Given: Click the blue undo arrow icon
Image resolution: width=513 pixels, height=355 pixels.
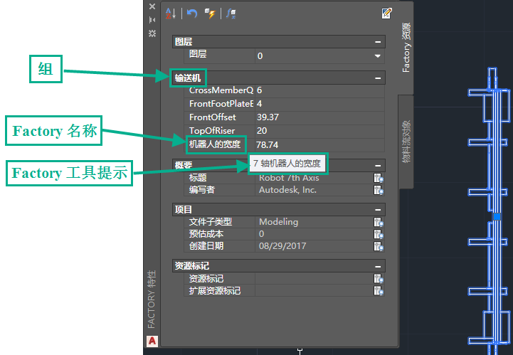Looking at the screenshot, I should [x=192, y=14].
